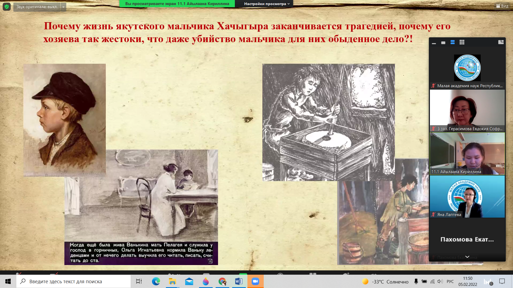Screen dimensions: 513x288
Task: Open 'Настройки просмотра' view options menu
Action: coord(266,4)
